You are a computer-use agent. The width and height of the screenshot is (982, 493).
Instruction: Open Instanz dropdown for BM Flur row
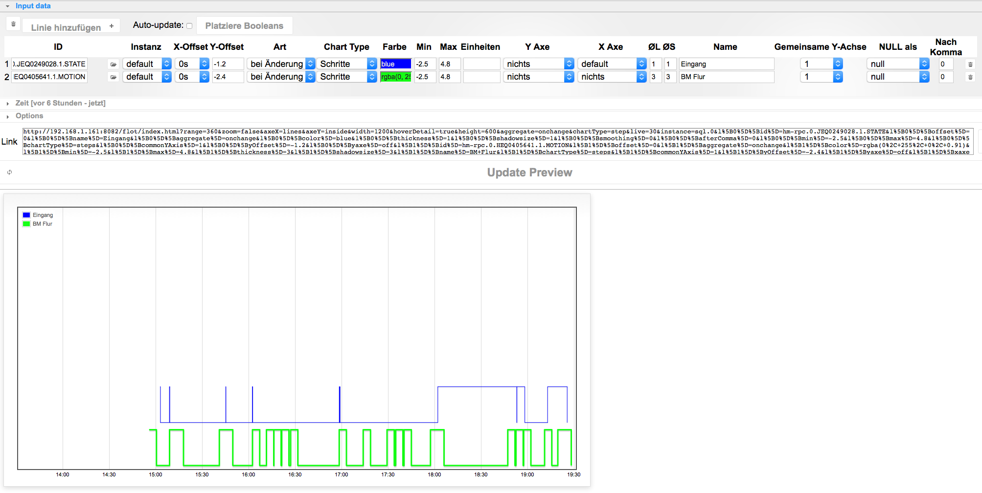147,77
